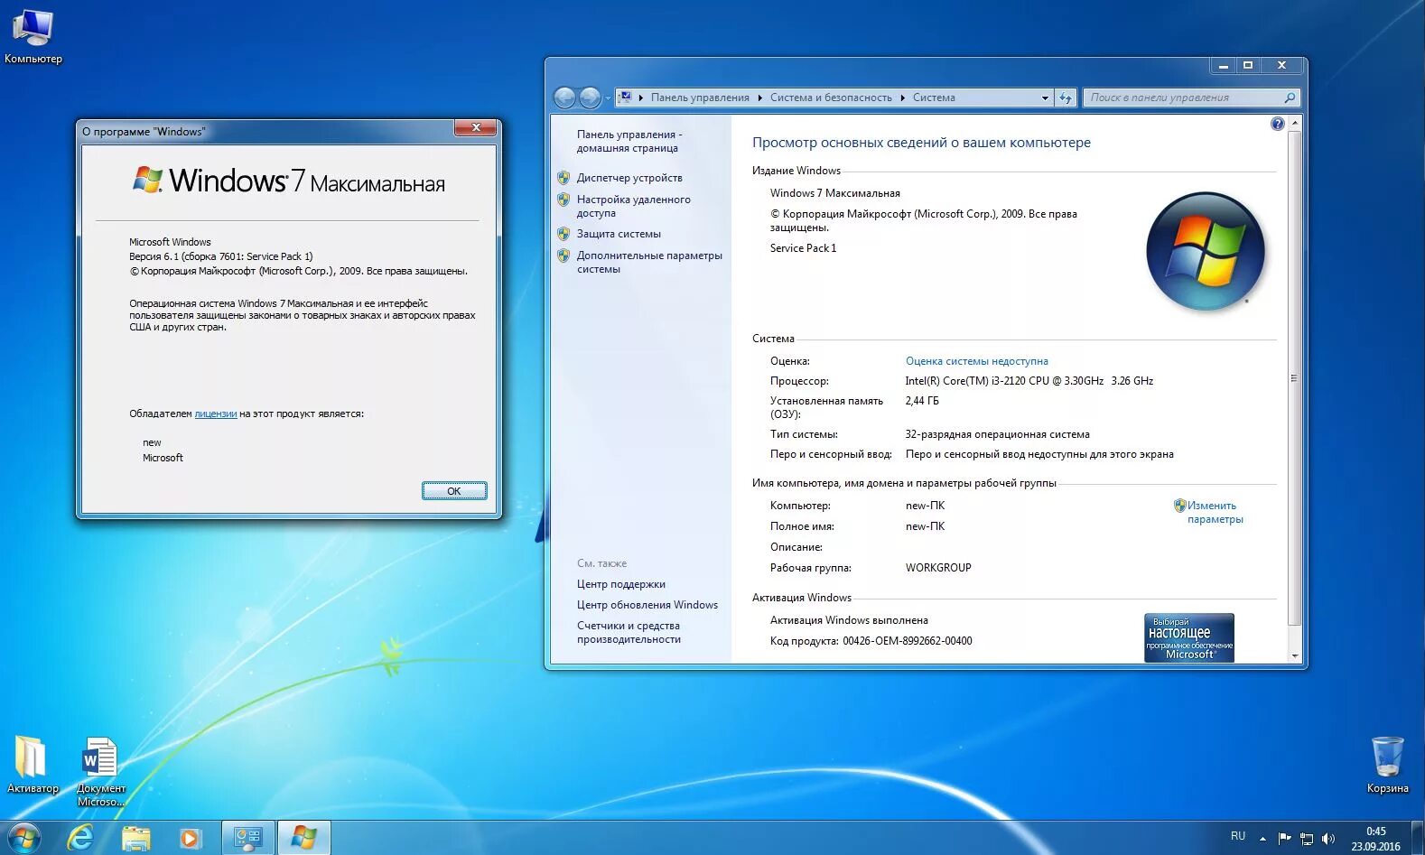This screenshot has height=855, width=1425.
Task: Launch Internet Explorer from taskbar
Action: click(x=80, y=838)
